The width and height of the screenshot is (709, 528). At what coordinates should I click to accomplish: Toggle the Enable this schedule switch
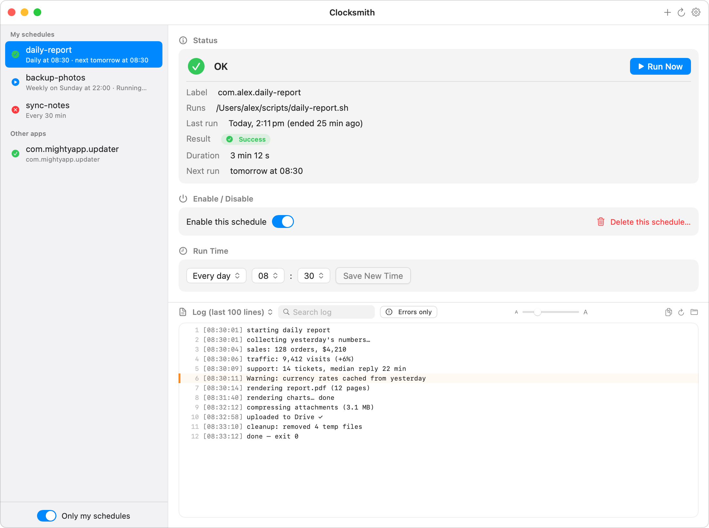tap(283, 222)
